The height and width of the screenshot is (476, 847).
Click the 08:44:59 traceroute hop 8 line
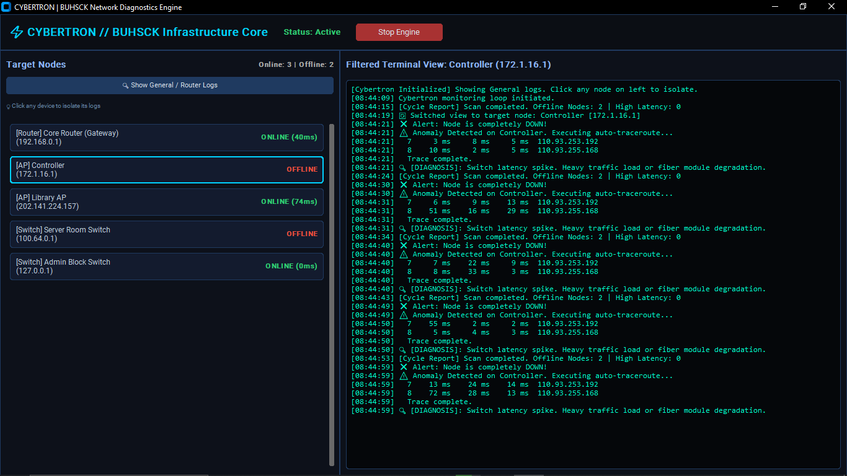[x=474, y=393]
